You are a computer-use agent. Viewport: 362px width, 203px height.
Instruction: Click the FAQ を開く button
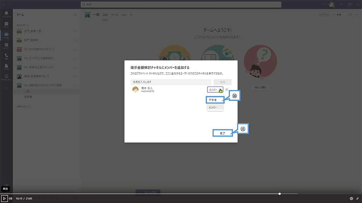click(260, 87)
